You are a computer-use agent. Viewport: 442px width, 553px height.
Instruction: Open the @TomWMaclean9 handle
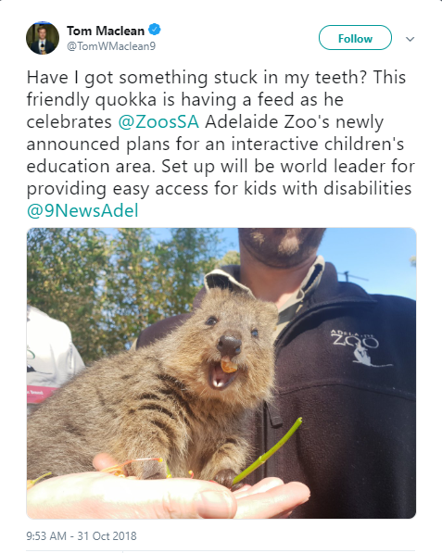111,46
